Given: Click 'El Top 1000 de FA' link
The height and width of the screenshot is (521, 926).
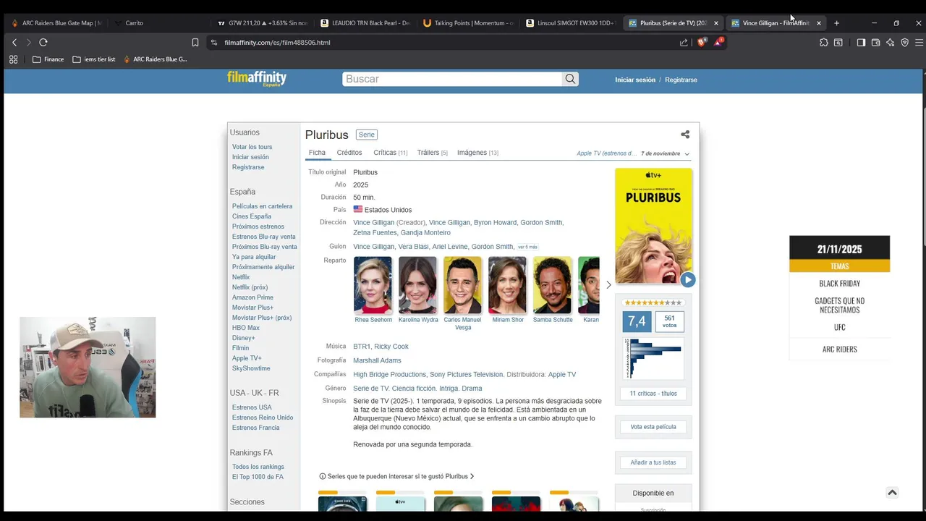Looking at the screenshot, I should [258, 477].
